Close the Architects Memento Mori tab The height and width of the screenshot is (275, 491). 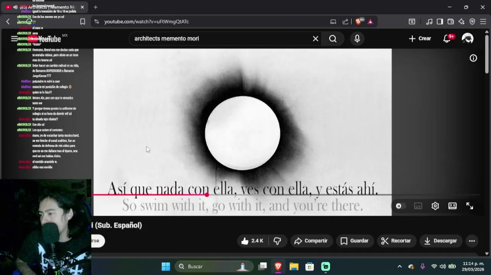[x=82, y=7]
